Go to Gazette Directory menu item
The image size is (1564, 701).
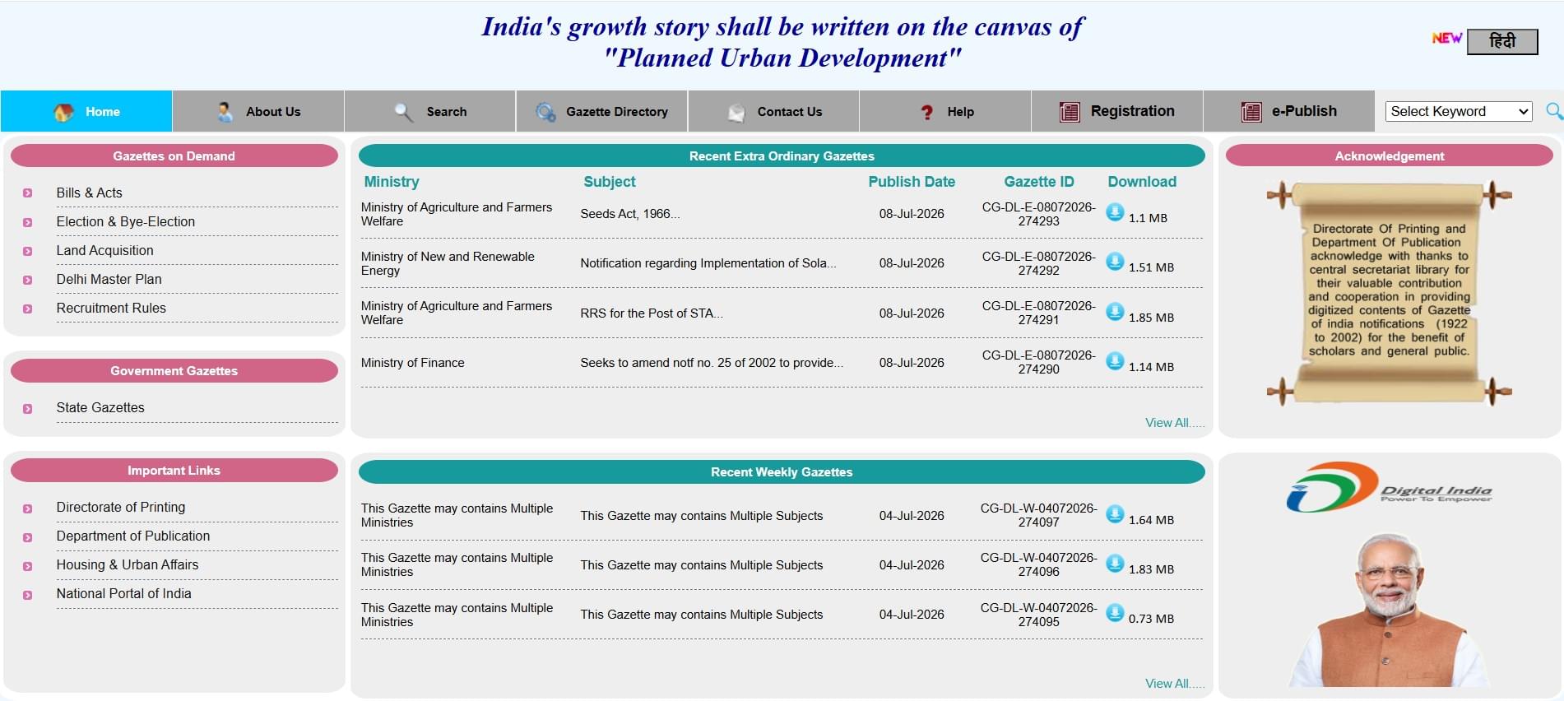tap(602, 111)
